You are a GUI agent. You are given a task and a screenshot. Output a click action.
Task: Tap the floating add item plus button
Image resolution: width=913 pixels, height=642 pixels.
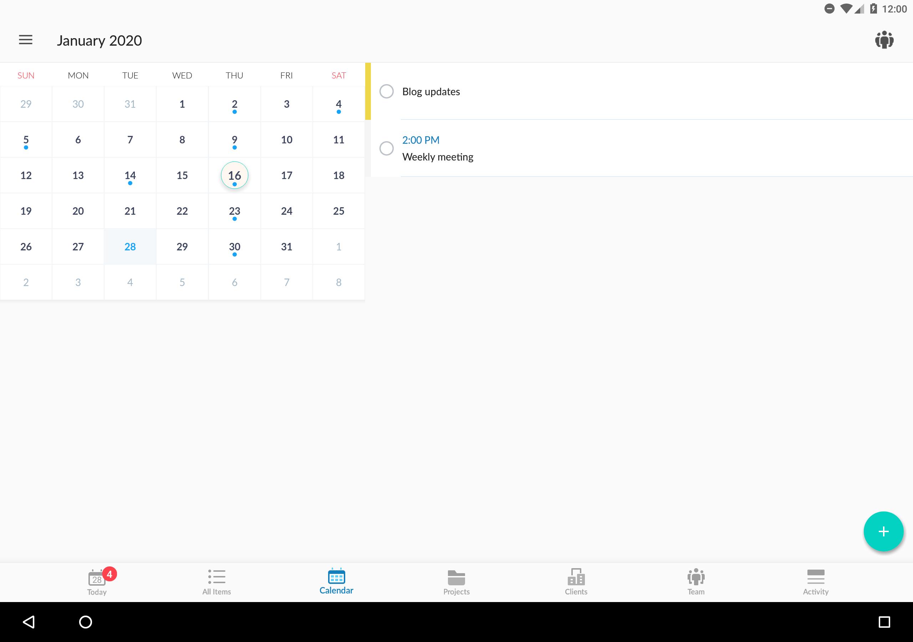(883, 531)
